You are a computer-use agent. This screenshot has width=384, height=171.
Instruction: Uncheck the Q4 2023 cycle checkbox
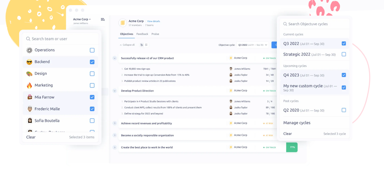[x=344, y=75]
